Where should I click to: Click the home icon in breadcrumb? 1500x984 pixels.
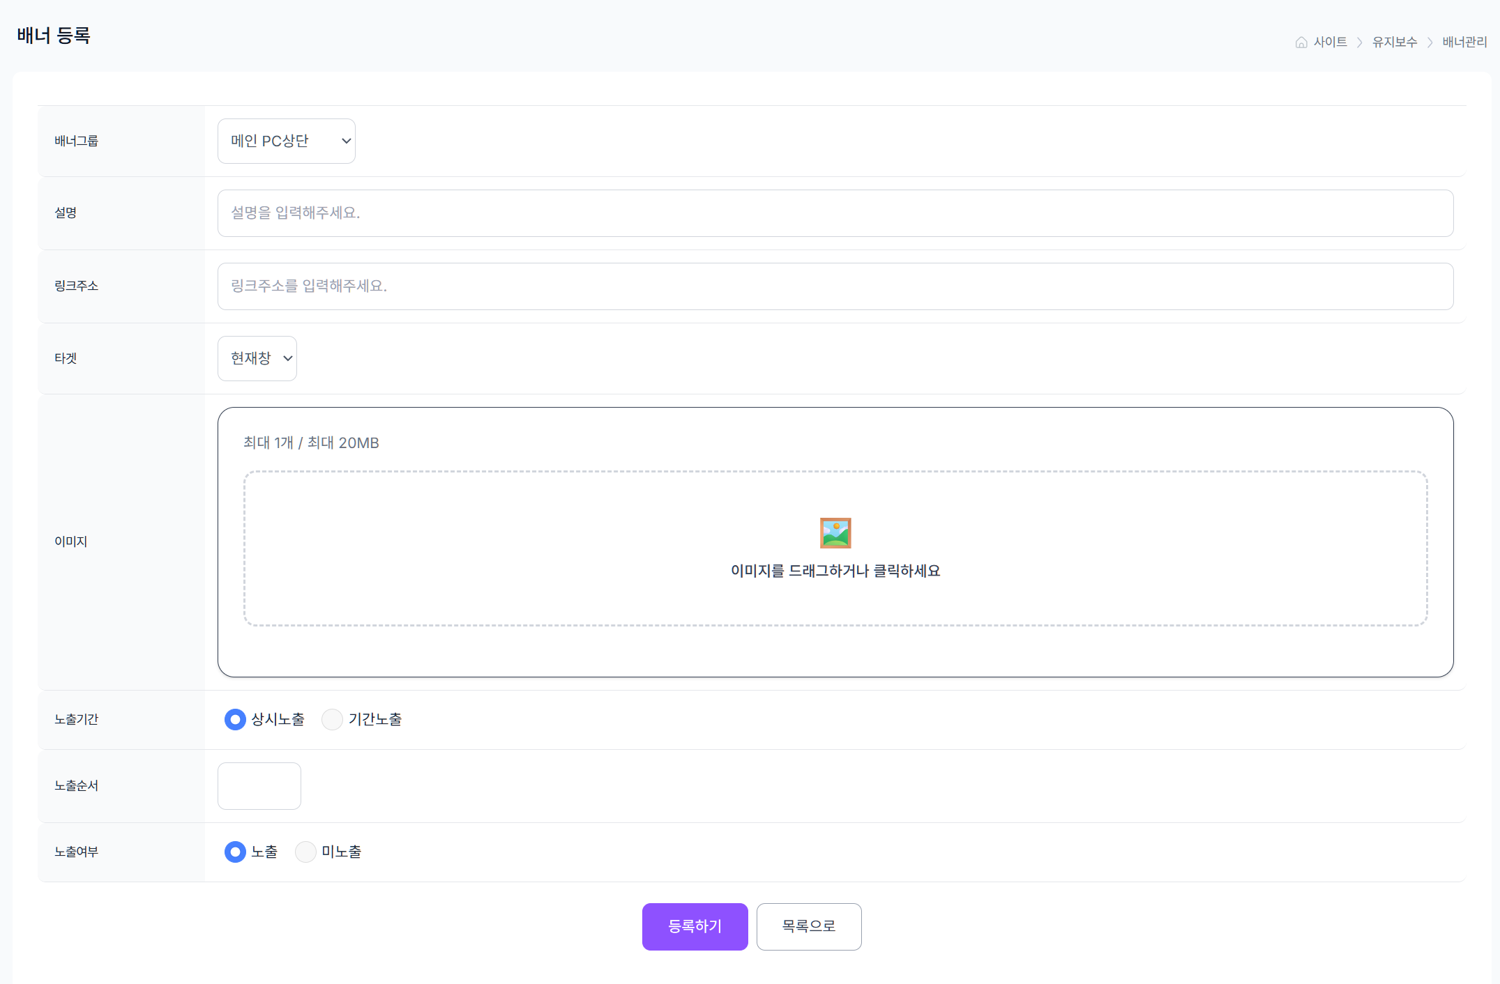[1301, 43]
